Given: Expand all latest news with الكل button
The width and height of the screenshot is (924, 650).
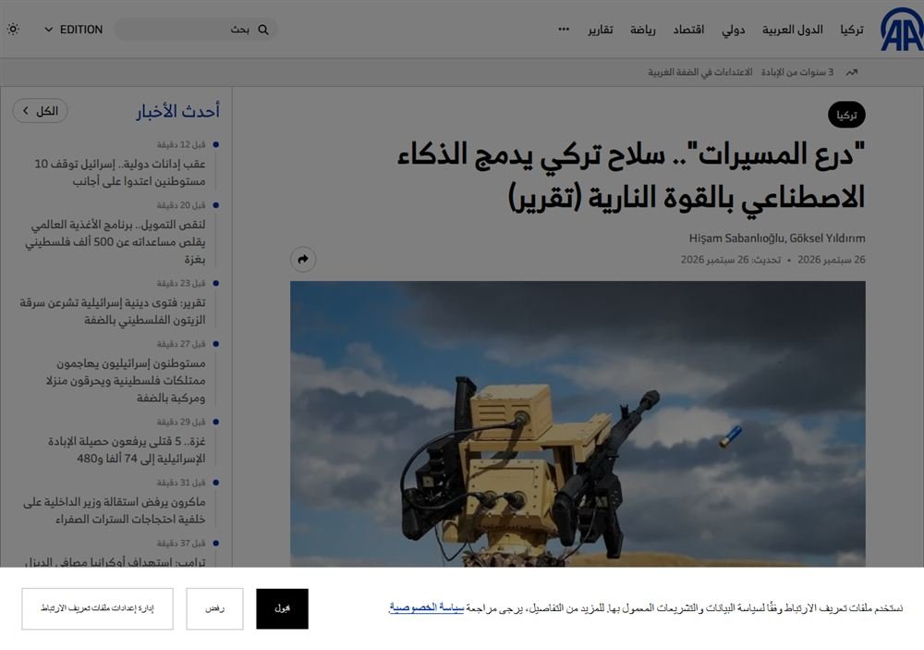Looking at the screenshot, I should 40,111.
